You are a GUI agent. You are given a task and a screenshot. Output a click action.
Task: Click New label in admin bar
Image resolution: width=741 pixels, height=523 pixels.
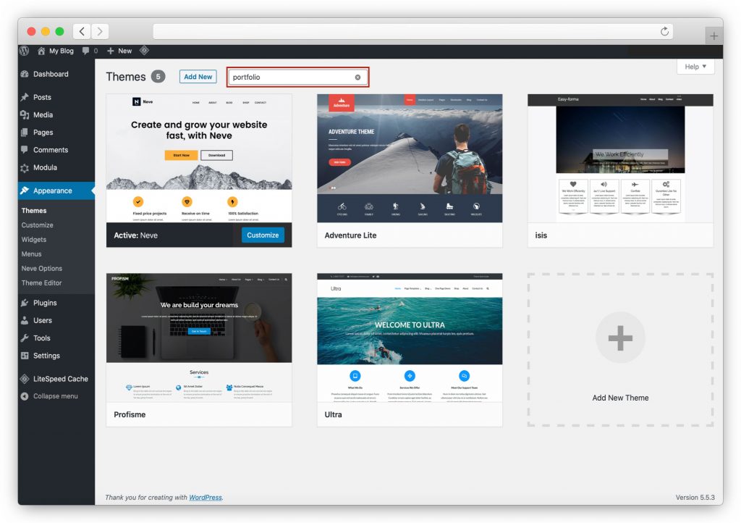click(124, 51)
